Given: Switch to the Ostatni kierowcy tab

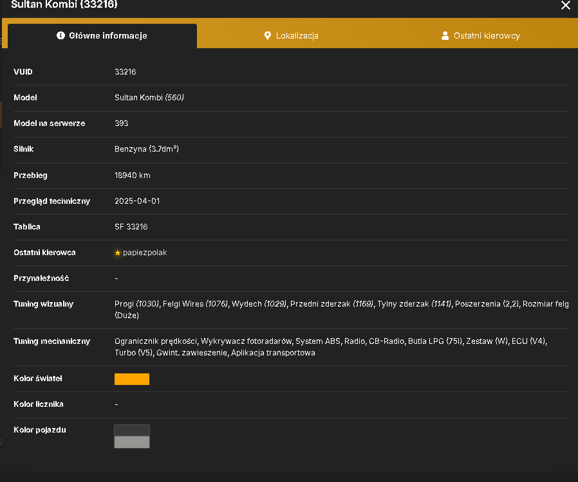Looking at the screenshot, I should (481, 36).
